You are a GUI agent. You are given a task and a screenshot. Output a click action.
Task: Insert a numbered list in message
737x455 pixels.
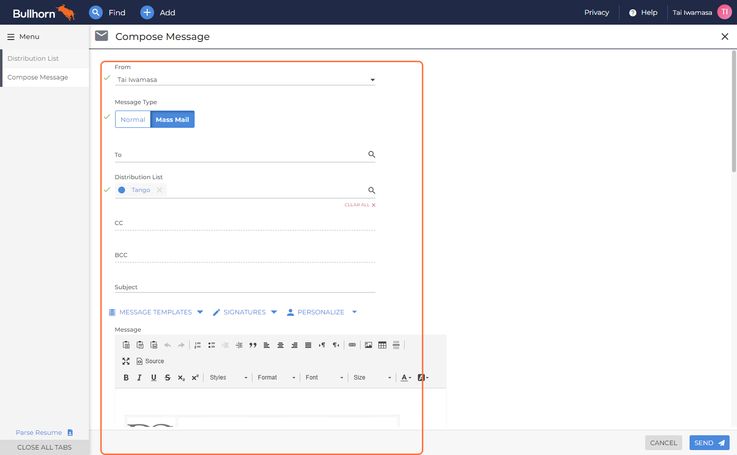coord(198,345)
